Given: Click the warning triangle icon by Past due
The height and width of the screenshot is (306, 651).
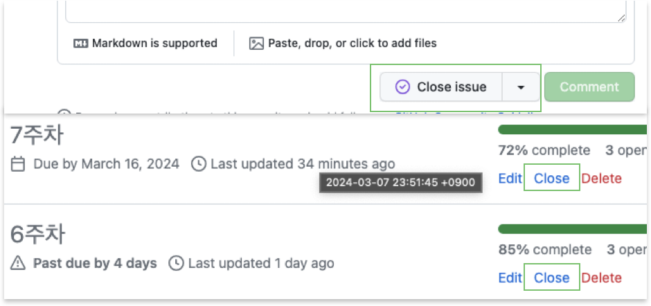Looking at the screenshot, I should pos(19,263).
